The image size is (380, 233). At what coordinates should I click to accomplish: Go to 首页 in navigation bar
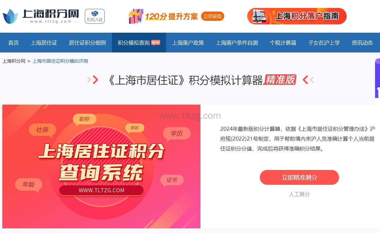pos(14,43)
